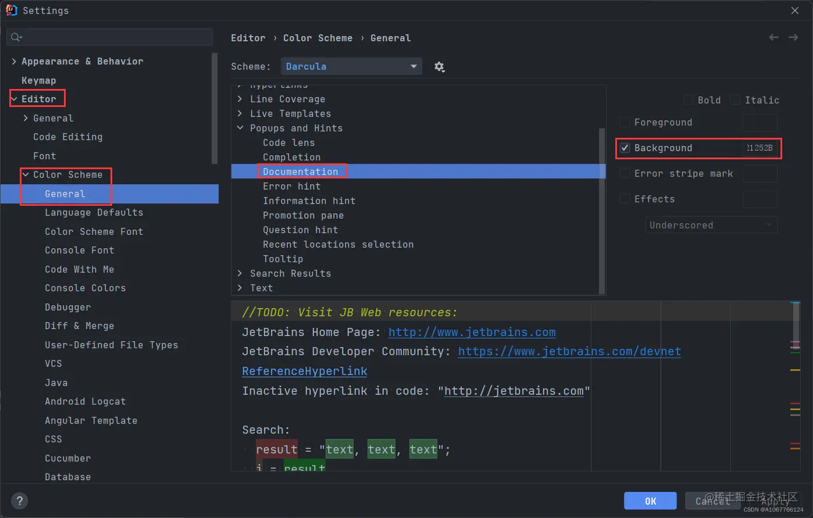Open Code Editing settings
The height and width of the screenshot is (518, 813).
coord(68,137)
